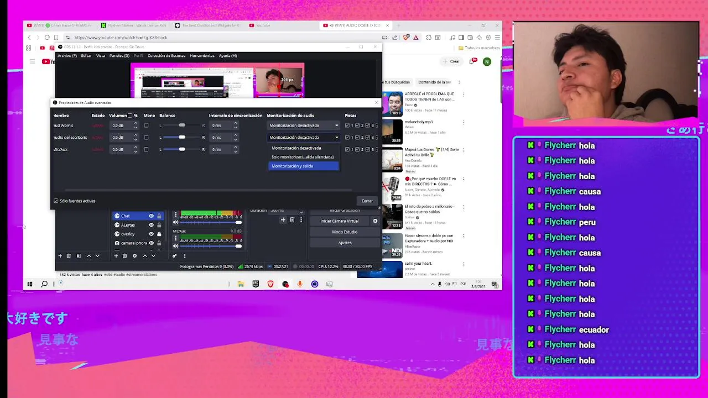
Task: Open Herramientas menu in OBS
Action: tap(202, 55)
